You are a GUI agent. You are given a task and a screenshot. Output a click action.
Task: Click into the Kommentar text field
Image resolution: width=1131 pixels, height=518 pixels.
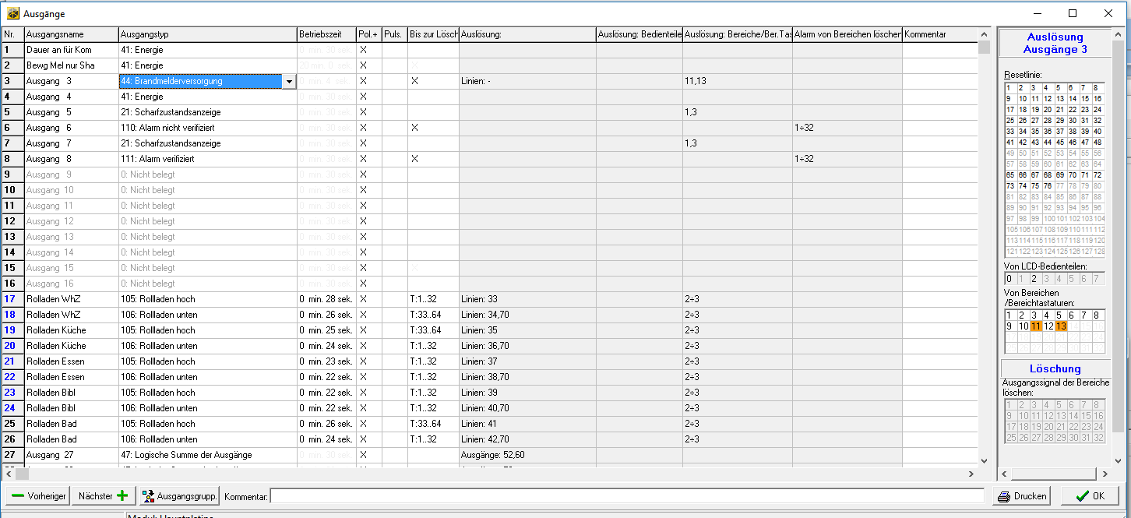(626, 496)
